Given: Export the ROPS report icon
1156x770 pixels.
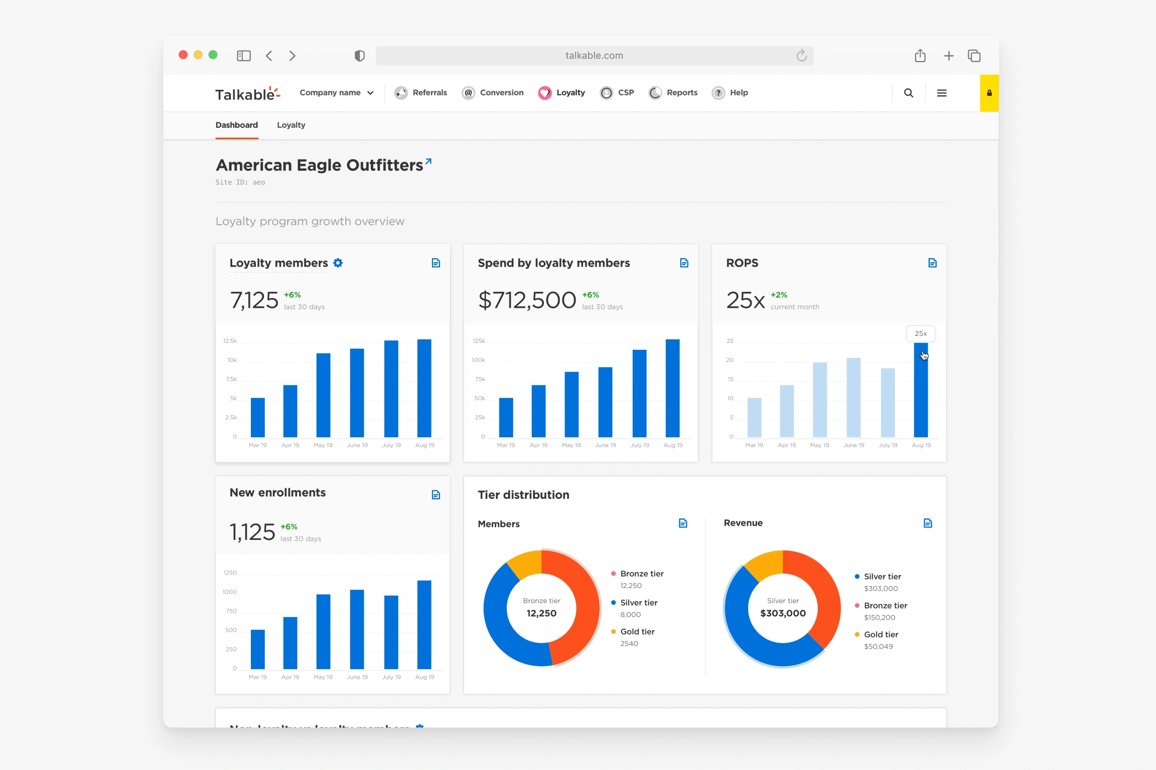Looking at the screenshot, I should pyautogui.click(x=933, y=263).
